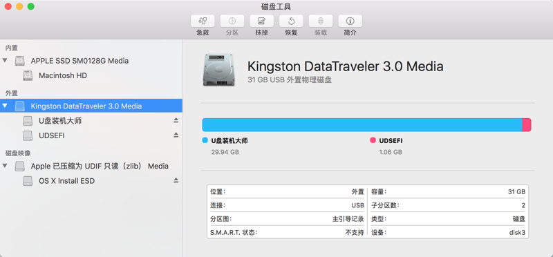This screenshot has width=553, height=257.
Task: Click the 1.06 GB size text
Action: pos(391,152)
